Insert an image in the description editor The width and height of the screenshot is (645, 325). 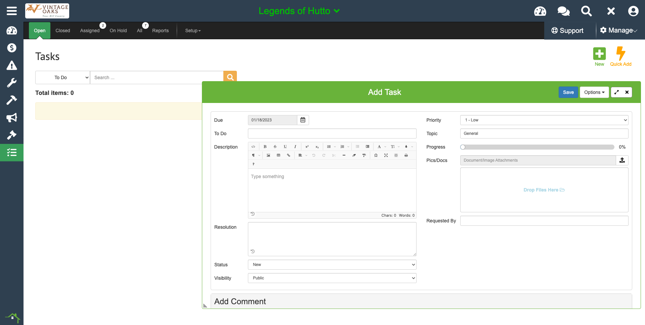tap(268, 155)
